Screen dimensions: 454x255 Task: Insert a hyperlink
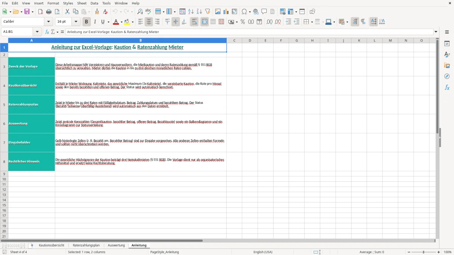click(256, 12)
